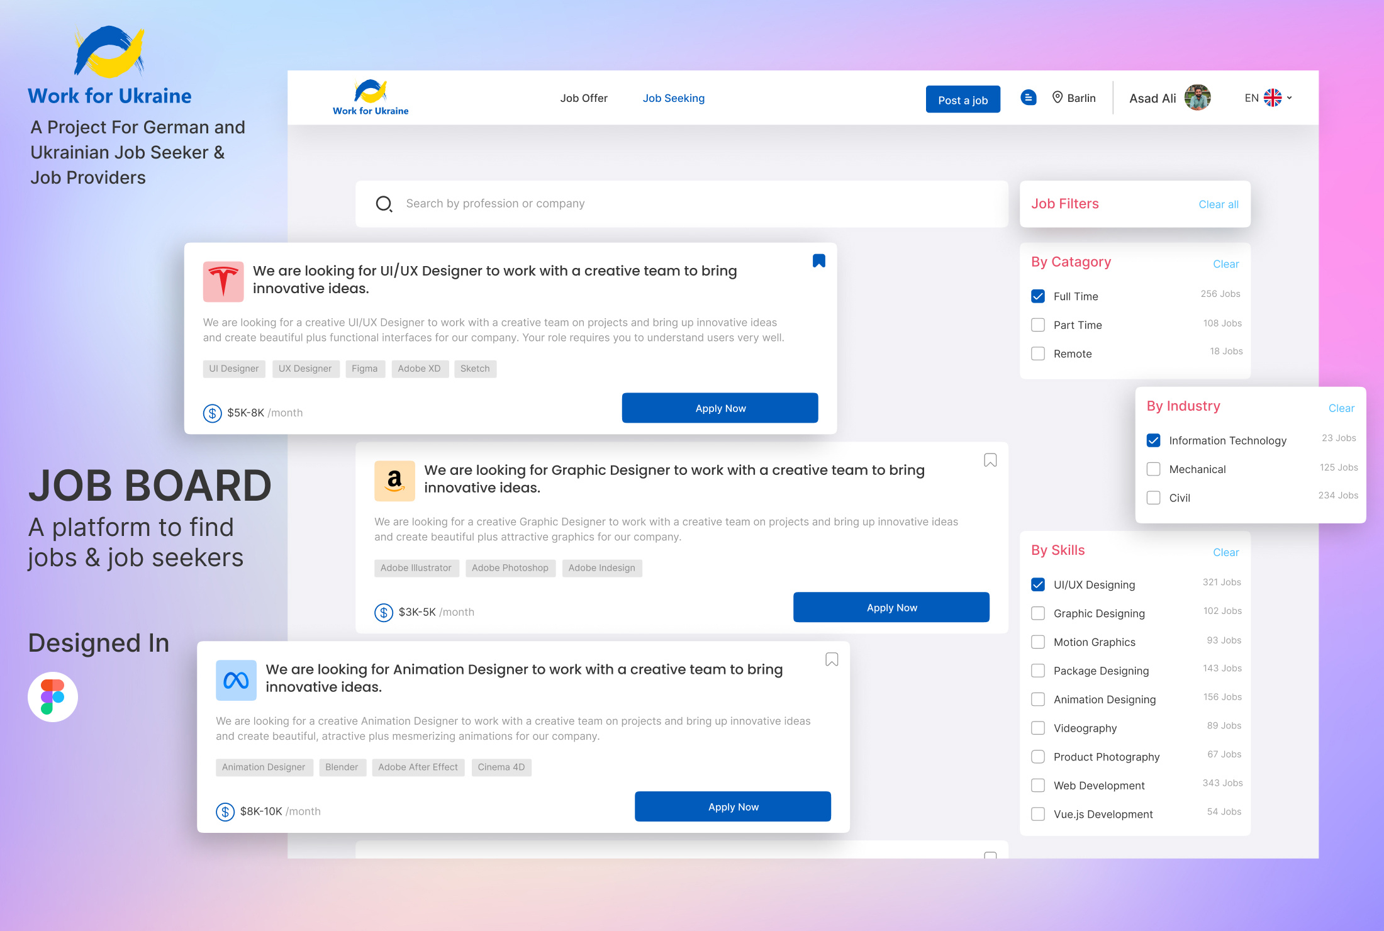Image resolution: width=1384 pixels, height=931 pixels.
Task: Uncheck the Full Time category filter
Action: click(x=1038, y=296)
